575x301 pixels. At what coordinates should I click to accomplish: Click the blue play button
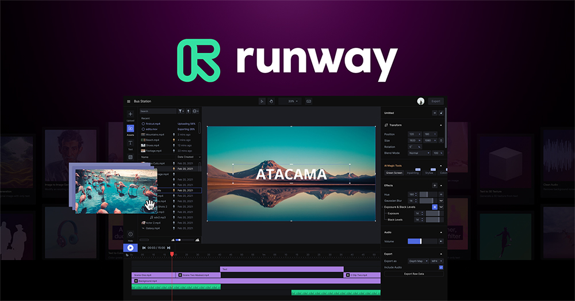tap(130, 248)
